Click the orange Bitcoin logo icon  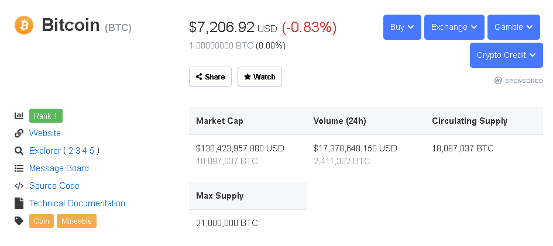coord(24,25)
